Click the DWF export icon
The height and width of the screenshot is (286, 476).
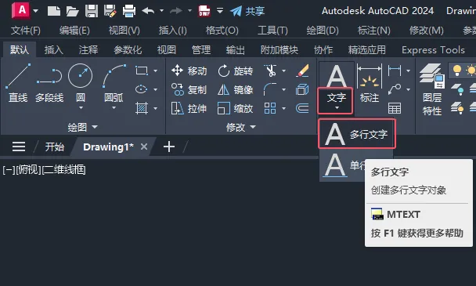click(204, 11)
